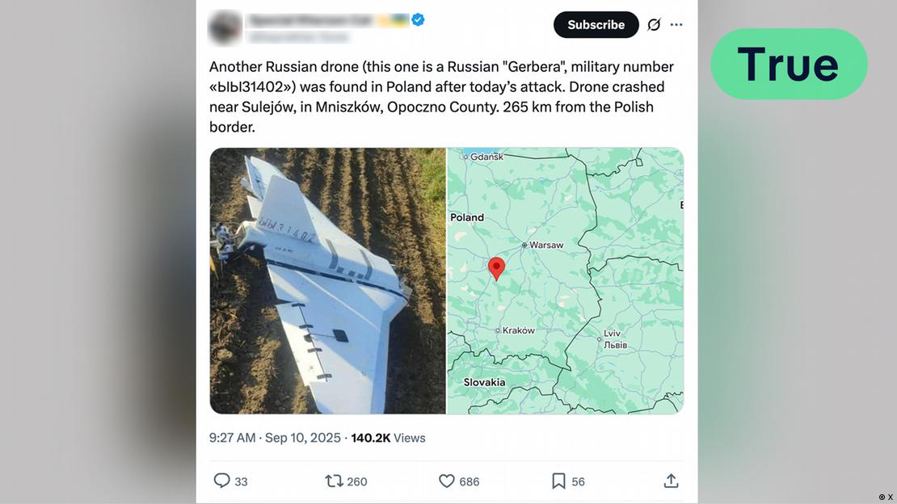Screen dimensions: 897x504
Task: Open the blurred profile avatar
Action: 225,27
